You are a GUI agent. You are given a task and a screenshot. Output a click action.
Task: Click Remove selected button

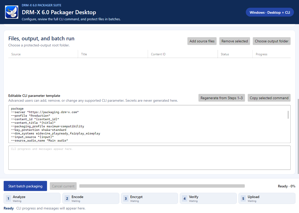(235, 41)
